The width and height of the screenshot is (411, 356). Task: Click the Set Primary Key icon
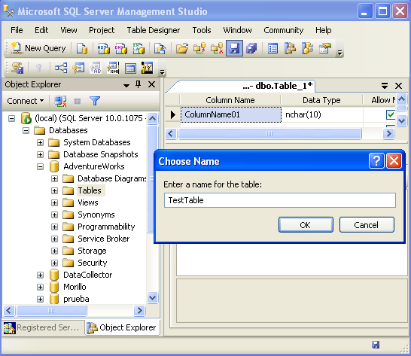tap(39, 68)
